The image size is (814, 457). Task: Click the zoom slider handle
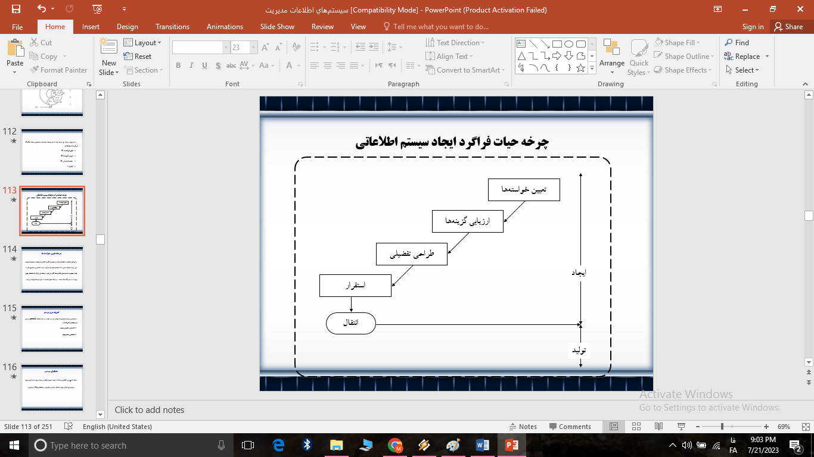click(722, 427)
